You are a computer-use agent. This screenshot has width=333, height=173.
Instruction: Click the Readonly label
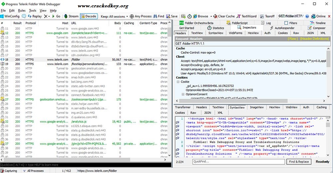pos(322,162)
